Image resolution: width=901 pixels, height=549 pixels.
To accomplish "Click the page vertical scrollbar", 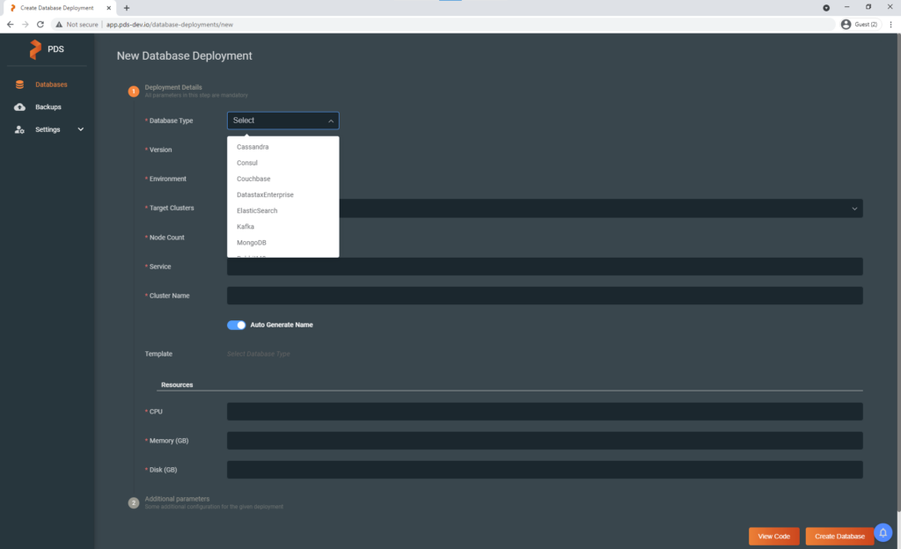I will pos(898,273).
